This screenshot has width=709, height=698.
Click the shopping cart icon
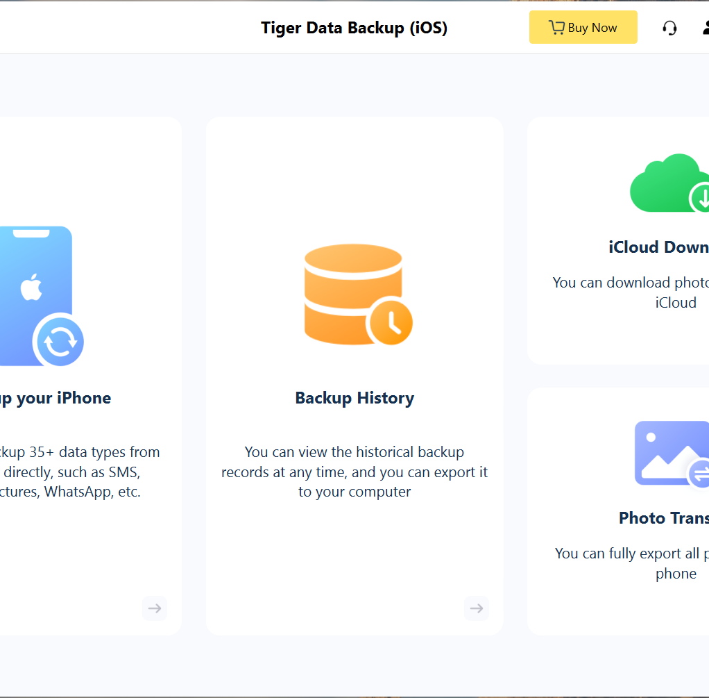click(556, 28)
